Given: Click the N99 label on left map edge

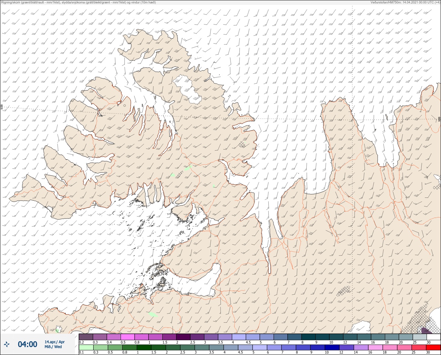Looking at the screenshot, I should tap(2, 107).
